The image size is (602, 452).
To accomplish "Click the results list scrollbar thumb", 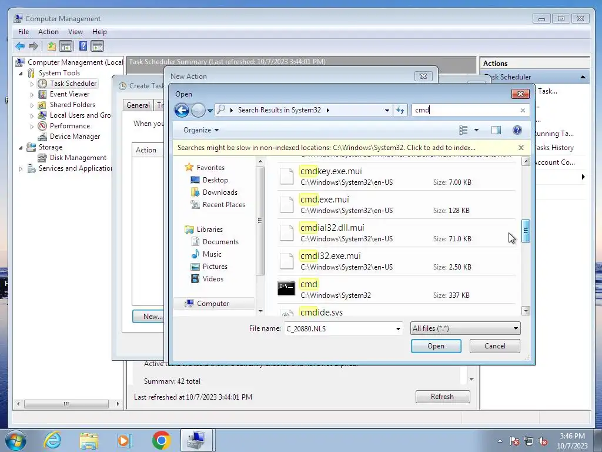I will pos(526,231).
